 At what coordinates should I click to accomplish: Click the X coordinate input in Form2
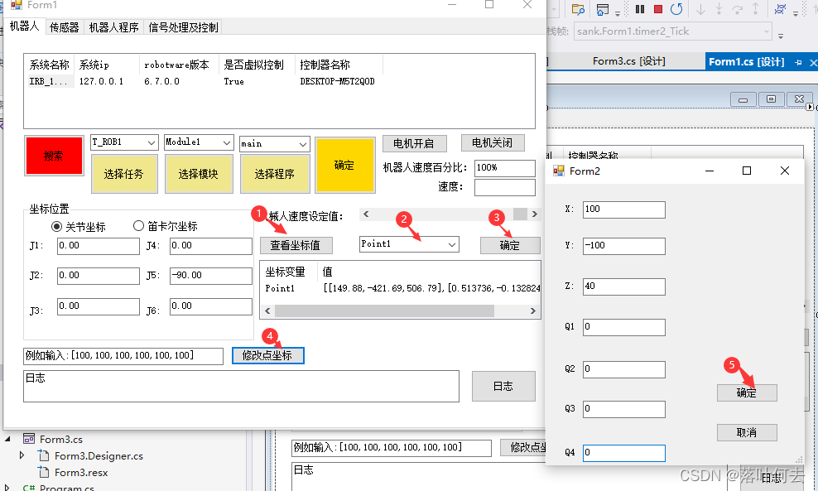623,209
